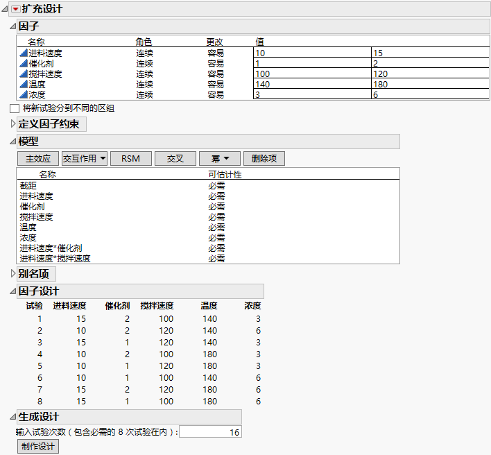The width and height of the screenshot is (491, 455).
Task: Select factor name 进料速度 in factors table
Action: coord(45,53)
